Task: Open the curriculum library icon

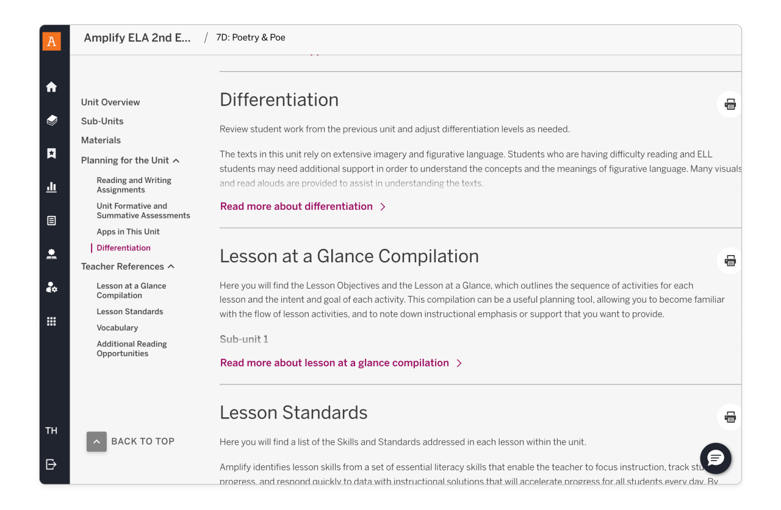Action: coord(52,120)
